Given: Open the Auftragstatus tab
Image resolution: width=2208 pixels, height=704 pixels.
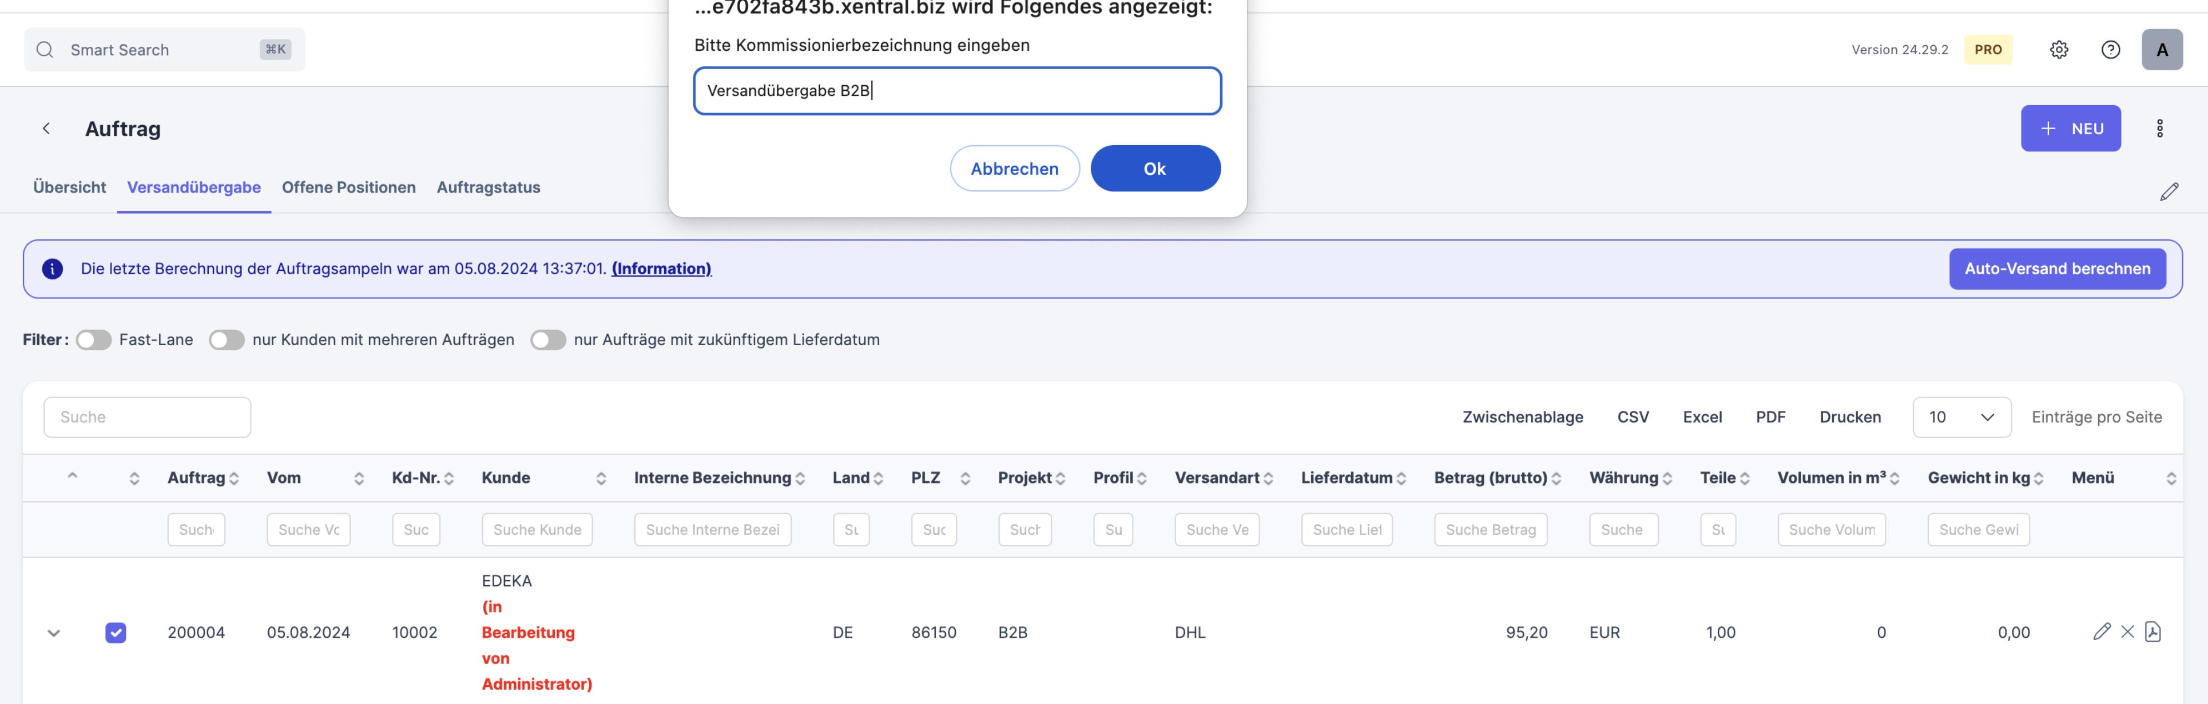Looking at the screenshot, I should (x=488, y=187).
